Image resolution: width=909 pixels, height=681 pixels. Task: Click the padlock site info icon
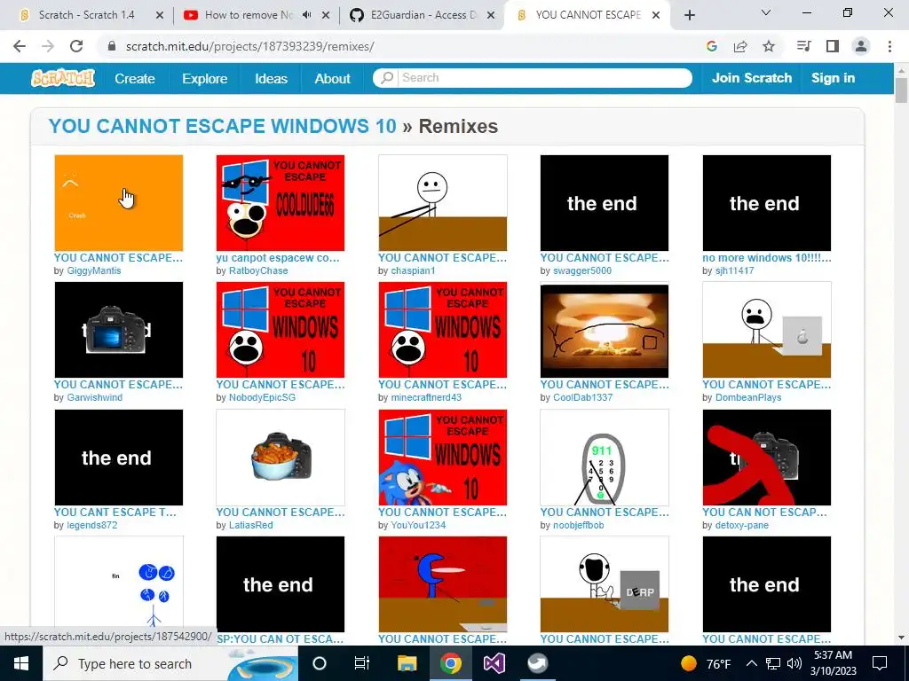pyautogui.click(x=112, y=46)
